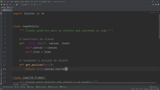Click the janela1.py breadcrumb in navigation bar
The image size is (160, 90).
point(10,7)
